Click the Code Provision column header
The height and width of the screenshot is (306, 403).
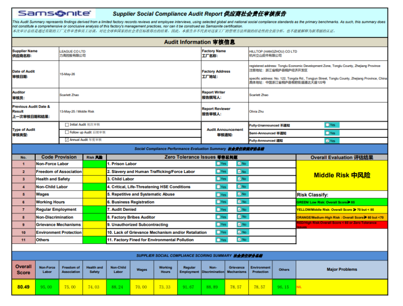(x=59, y=157)
